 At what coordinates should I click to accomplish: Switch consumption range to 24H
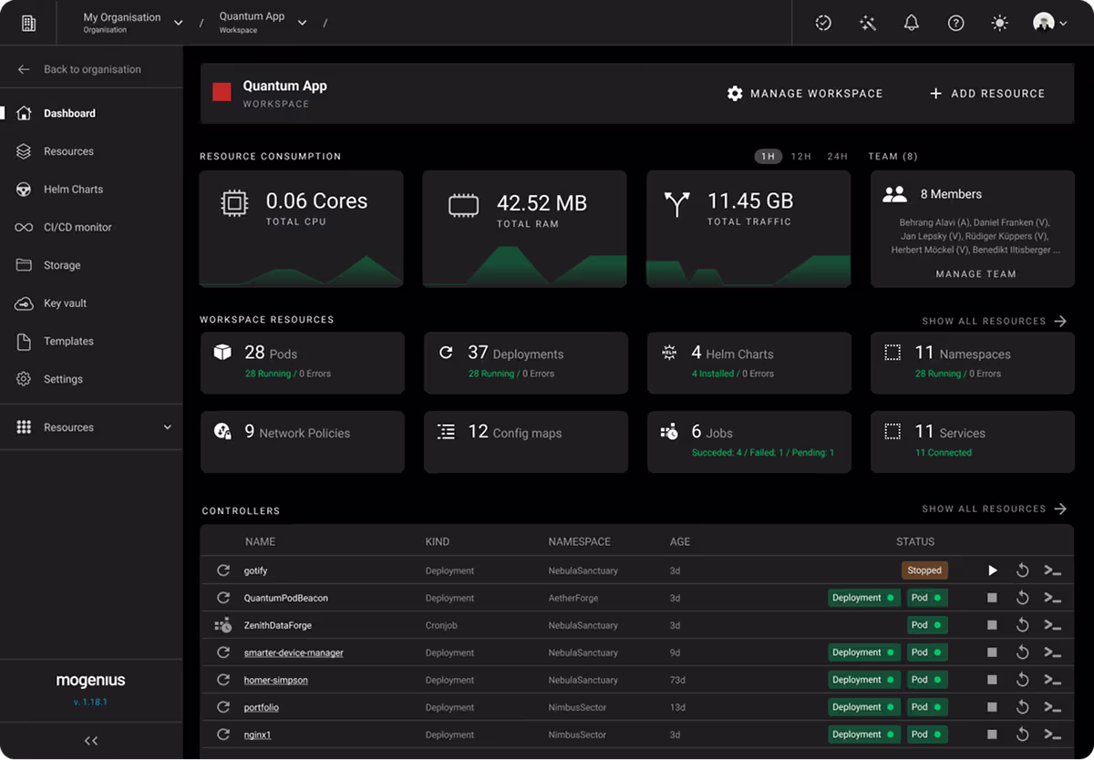837,157
